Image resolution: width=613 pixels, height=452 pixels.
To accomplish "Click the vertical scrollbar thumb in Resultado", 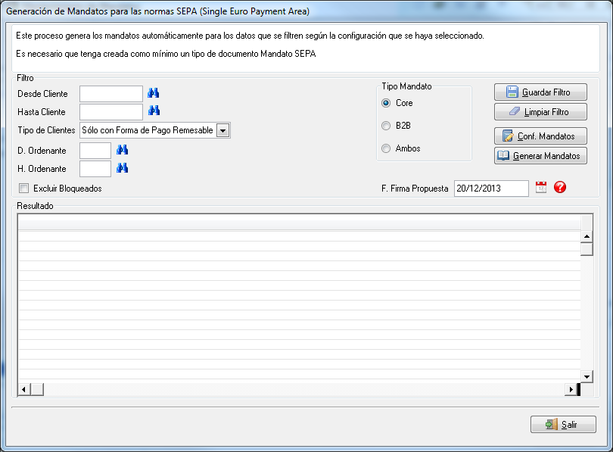I will click(x=587, y=249).
